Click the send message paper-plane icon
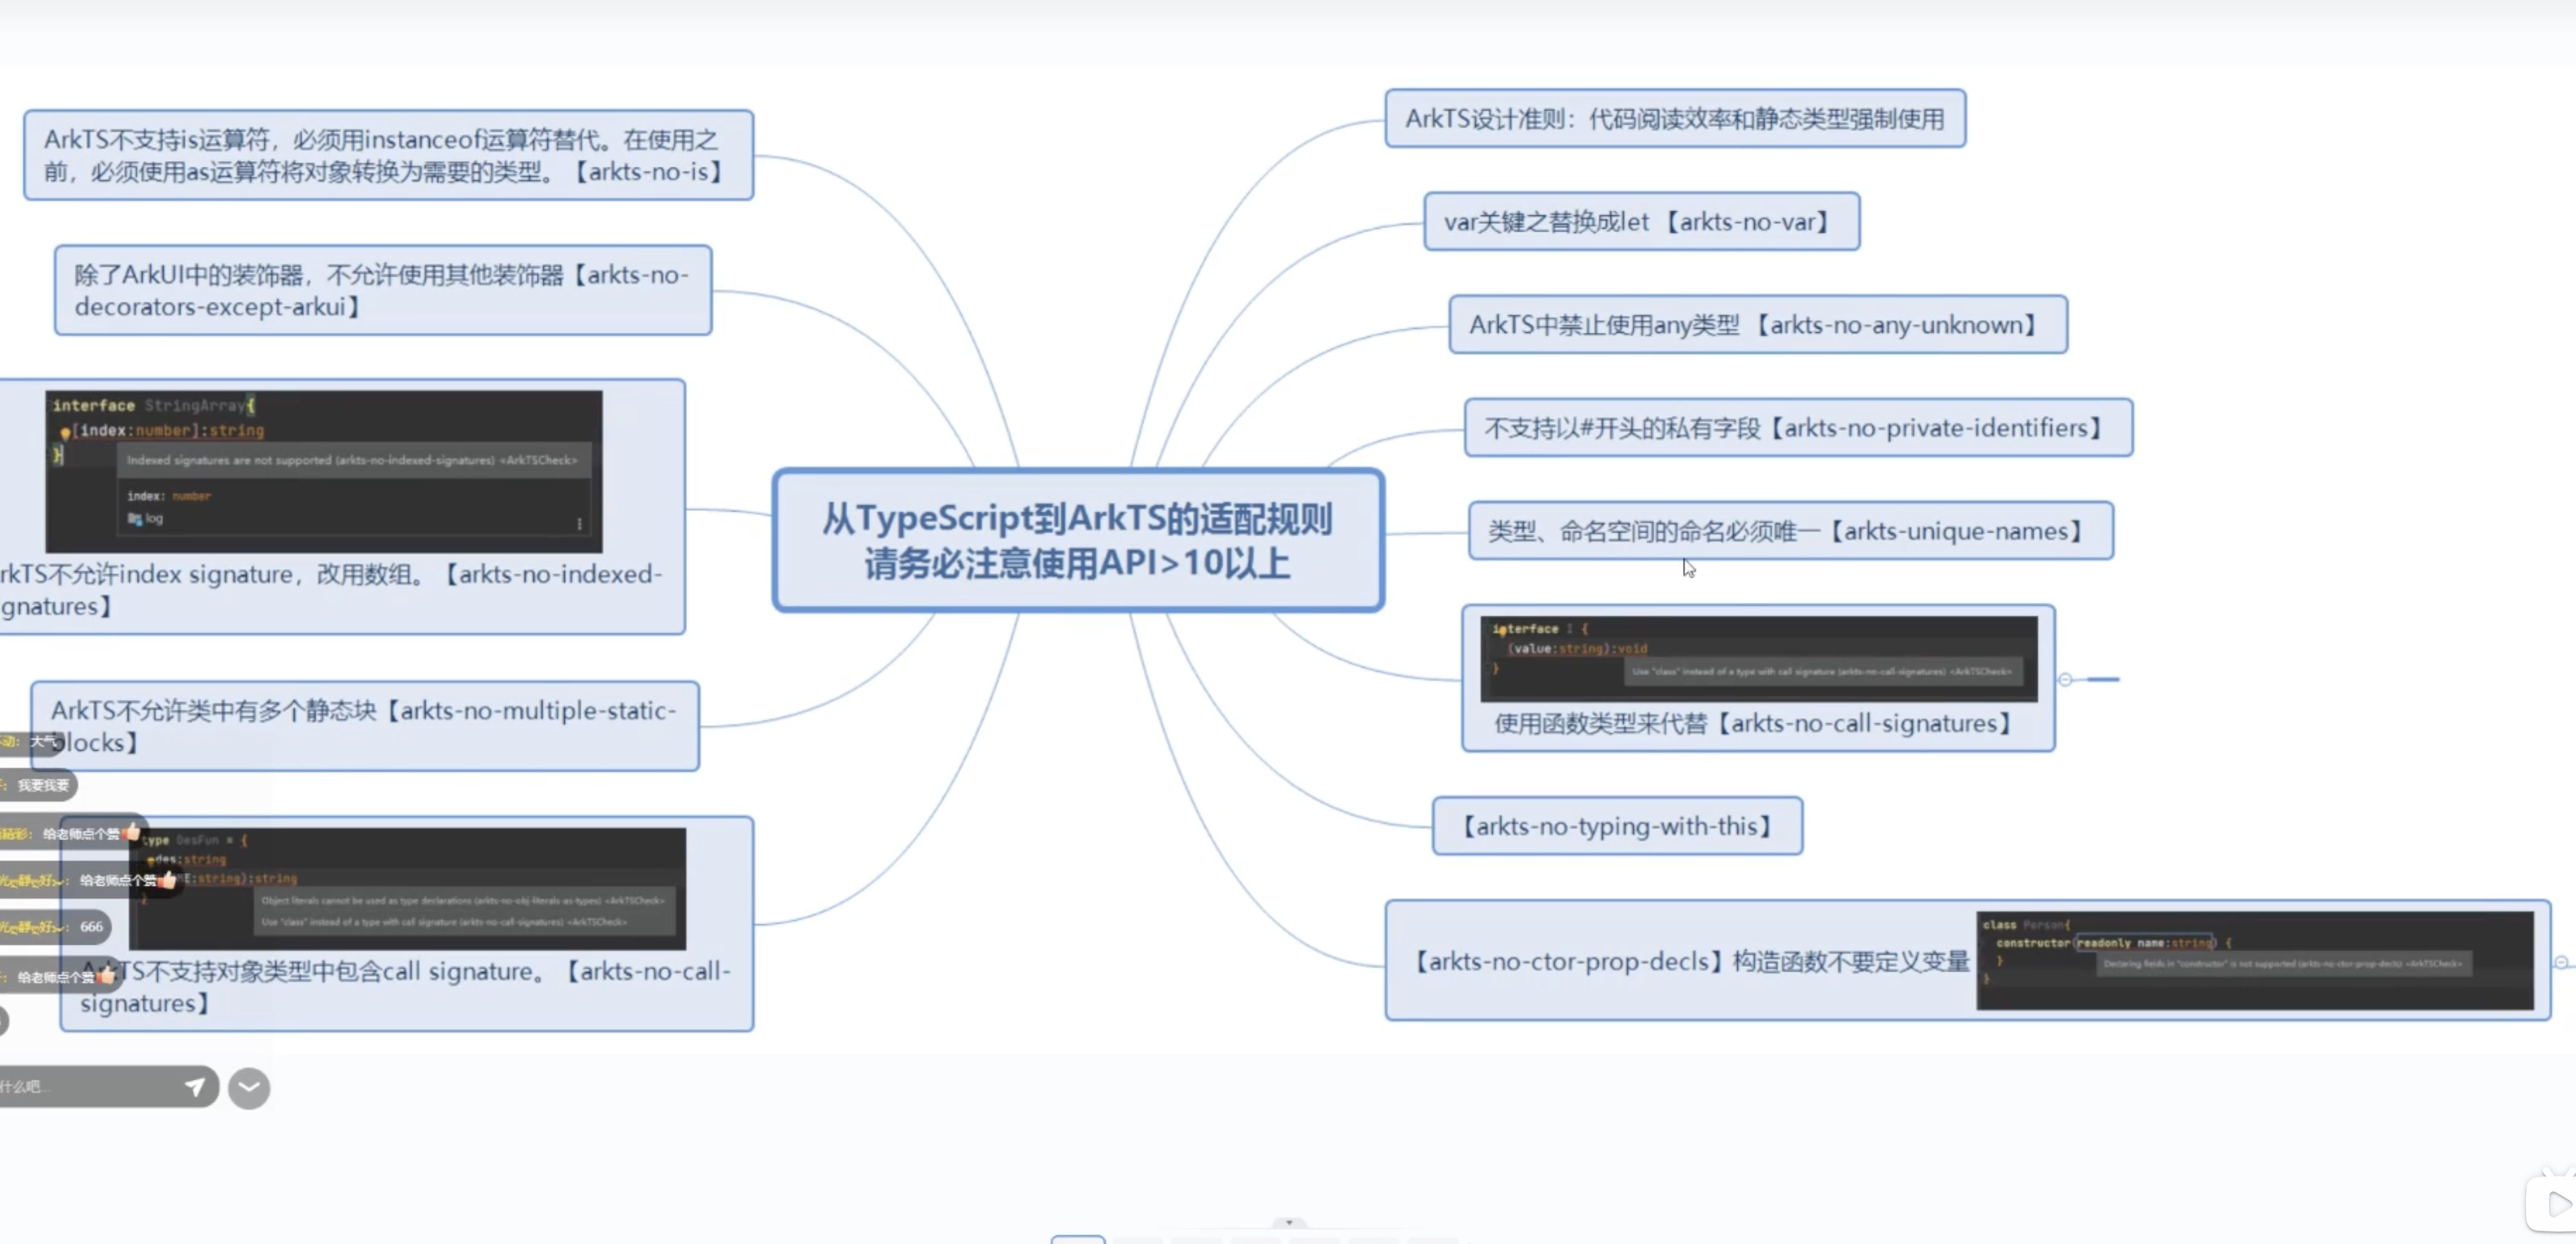Screen dimensions: 2576x1244 (195, 1086)
